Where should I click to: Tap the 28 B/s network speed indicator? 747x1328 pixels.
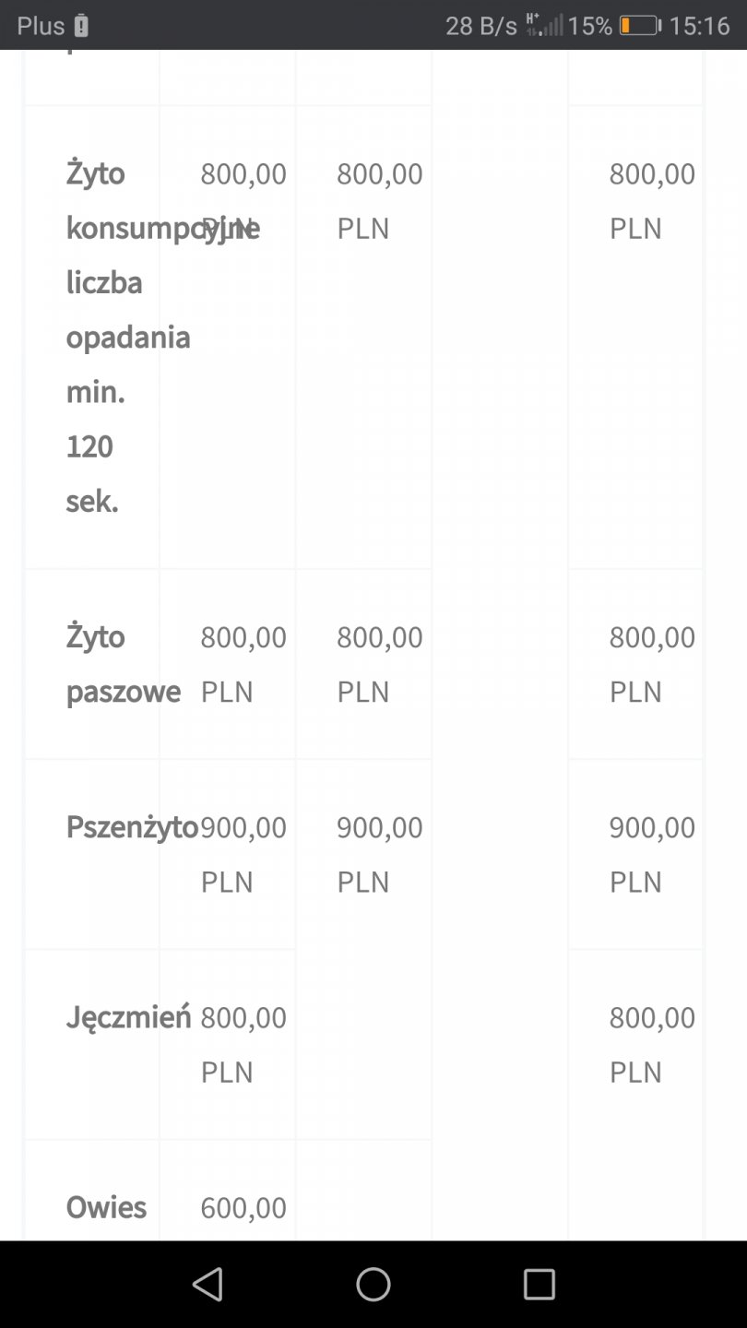(481, 26)
